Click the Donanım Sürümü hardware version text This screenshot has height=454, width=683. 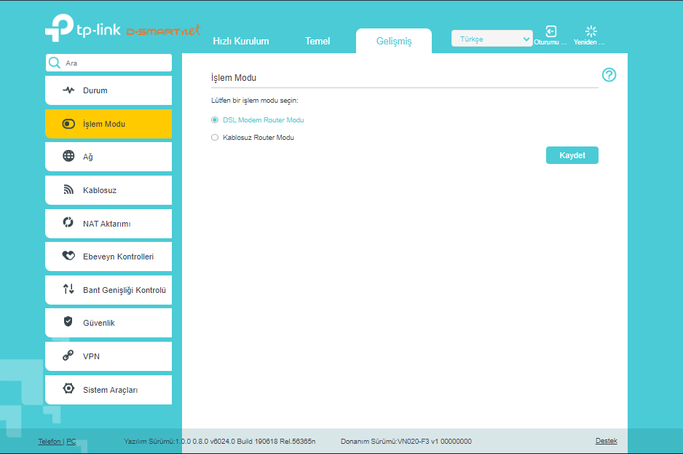pos(406,442)
